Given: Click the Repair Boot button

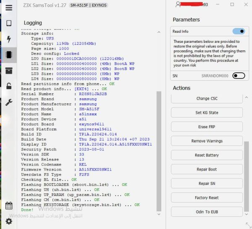Looking at the screenshot, I should [x=207, y=169].
